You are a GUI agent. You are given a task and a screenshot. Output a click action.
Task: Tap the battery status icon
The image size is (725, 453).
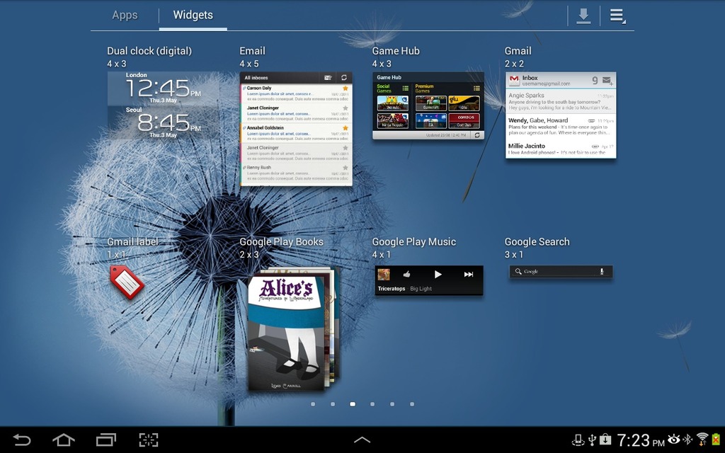tap(717, 439)
